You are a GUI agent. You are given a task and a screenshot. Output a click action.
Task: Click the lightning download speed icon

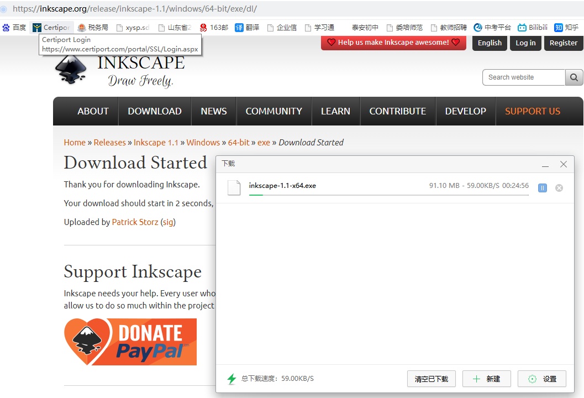click(x=232, y=379)
